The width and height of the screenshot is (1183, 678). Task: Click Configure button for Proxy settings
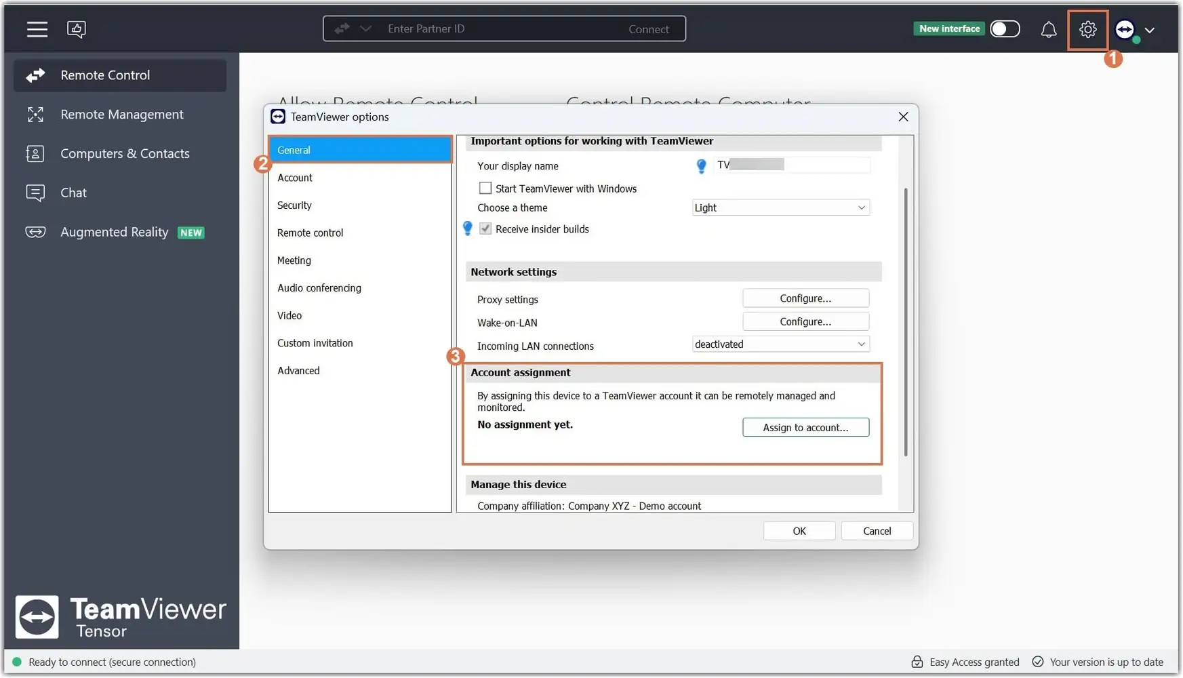click(805, 298)
